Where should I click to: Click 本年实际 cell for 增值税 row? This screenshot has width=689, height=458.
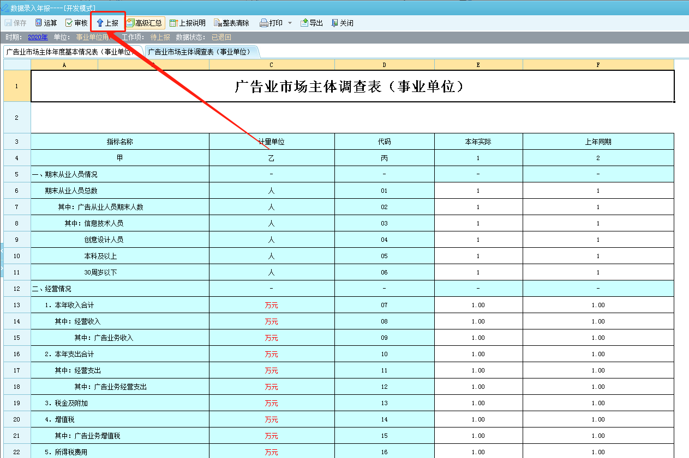click(x=478, y=419)
